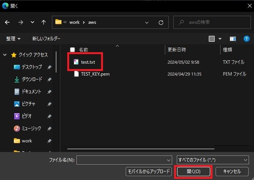
Task: Go up one folder level
Action: [43, 22]
